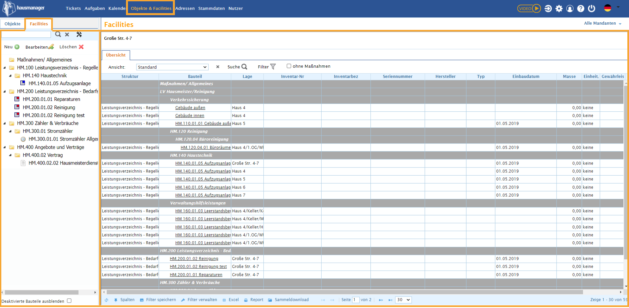Collapse HM.200 Leistungsverzeichnis tree node
The image size is (629, 308).
pyautogui.click(x=5, y=91)
